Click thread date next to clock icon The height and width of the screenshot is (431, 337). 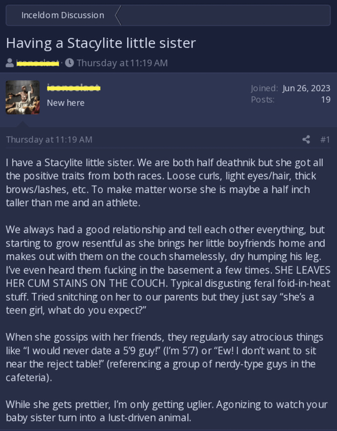tap(122, 63)
